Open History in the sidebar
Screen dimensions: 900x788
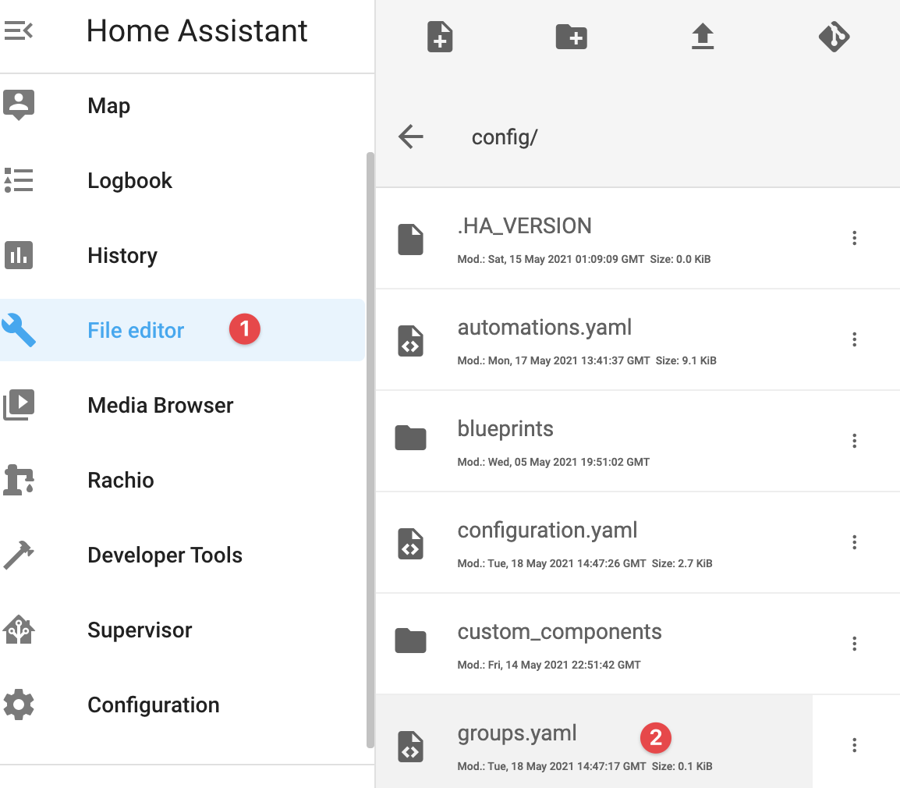pyautogui.click(x=182, y=255)
